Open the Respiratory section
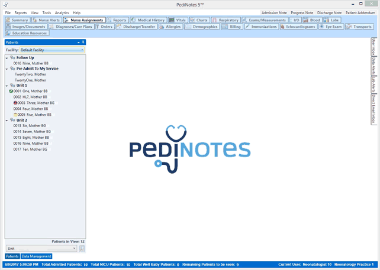This screenshot has height=270, width=380. [226, 20]
